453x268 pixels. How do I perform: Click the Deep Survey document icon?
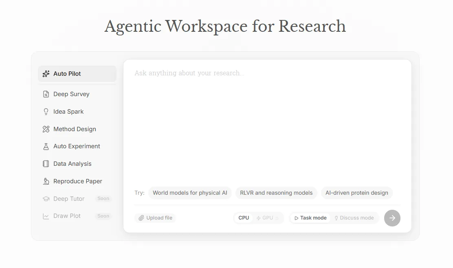pos(46,94)
